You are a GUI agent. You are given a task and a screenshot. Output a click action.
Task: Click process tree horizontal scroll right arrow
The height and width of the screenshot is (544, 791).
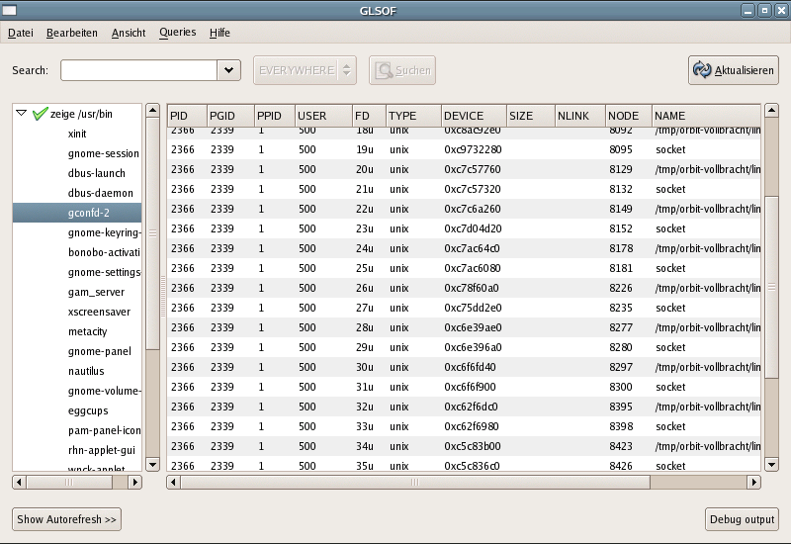click(134, 482)
